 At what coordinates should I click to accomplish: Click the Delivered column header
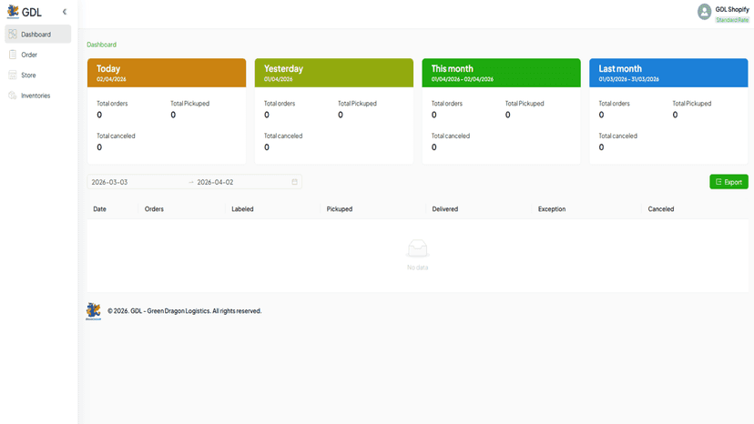click(x=444, y=209)
